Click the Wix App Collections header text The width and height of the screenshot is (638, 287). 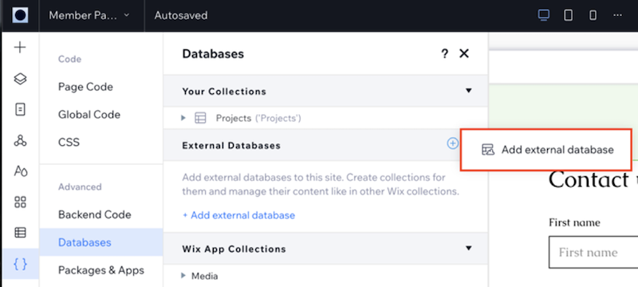coord(234,249)
